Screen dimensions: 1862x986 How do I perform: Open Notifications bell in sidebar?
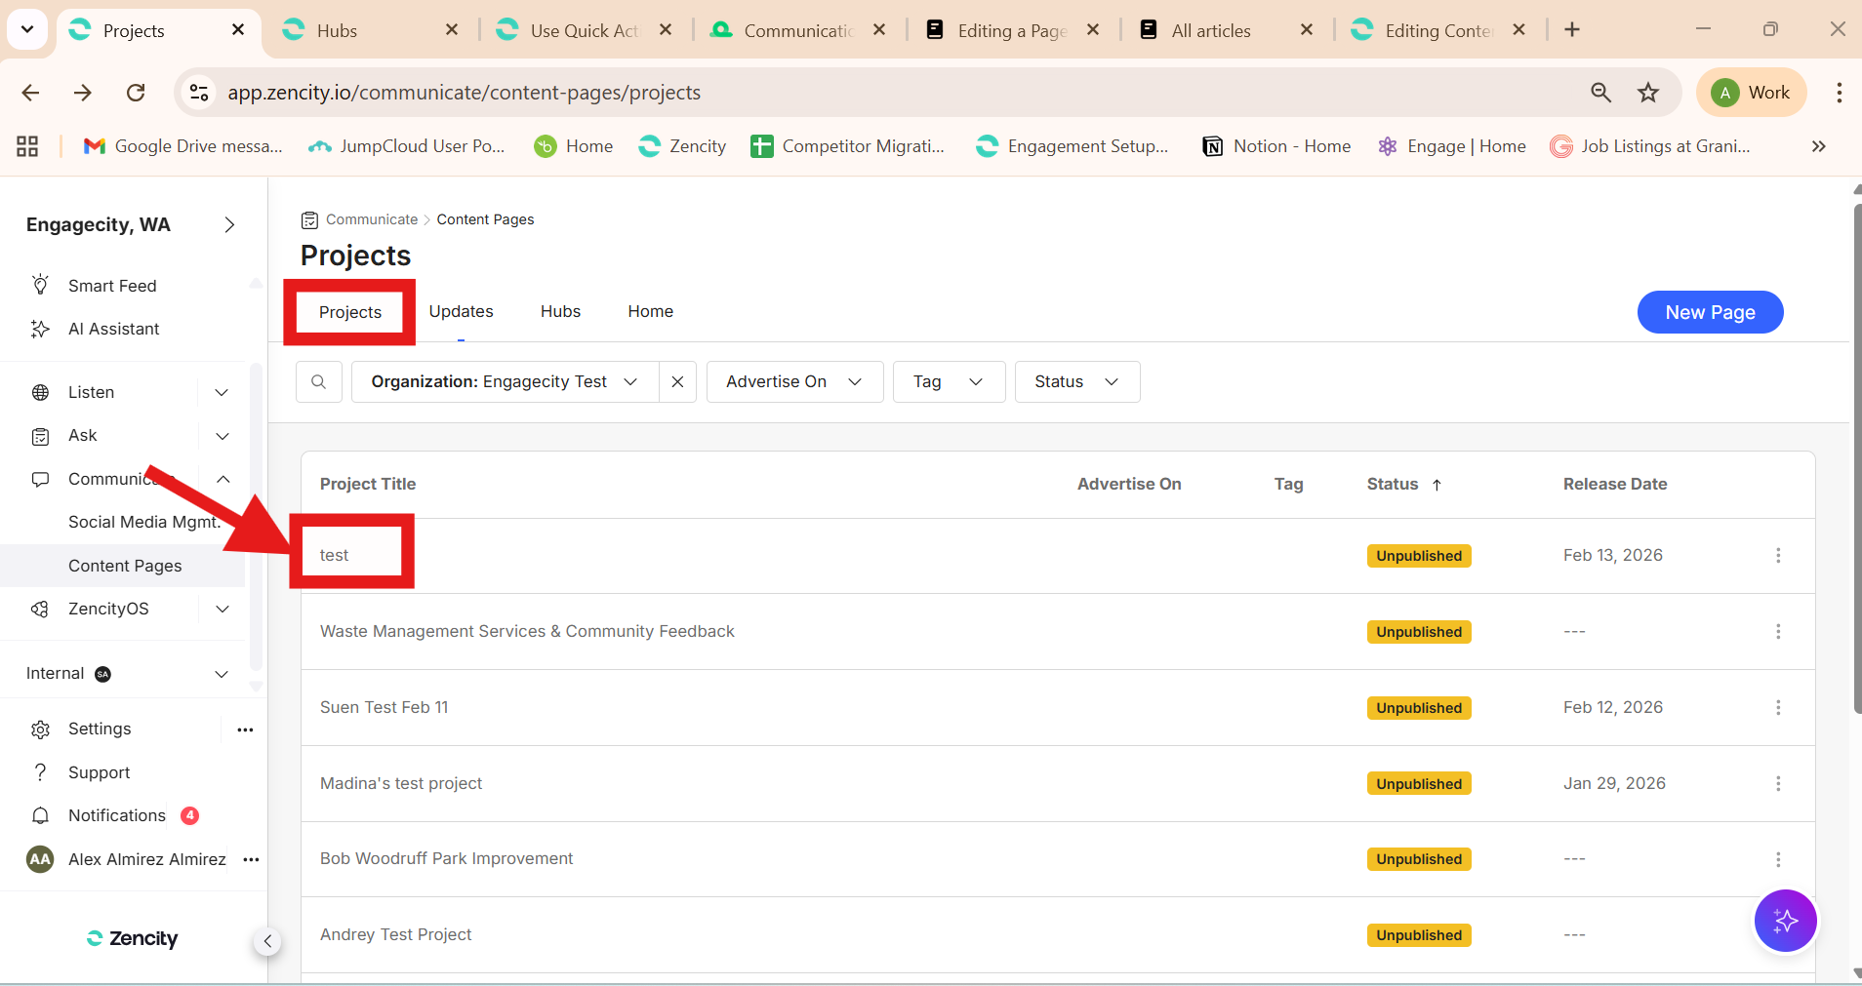40,815
